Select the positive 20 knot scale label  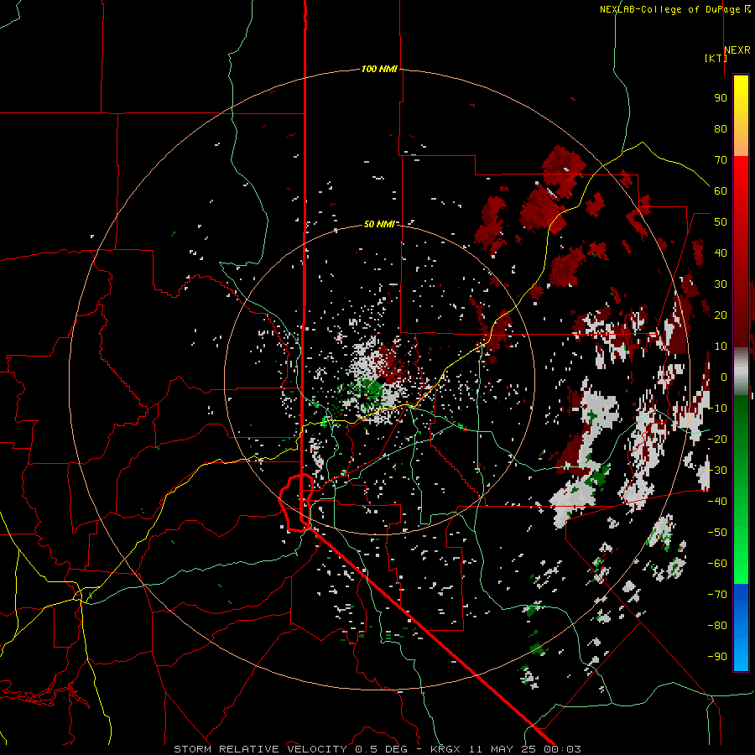[x=721, y=315]
